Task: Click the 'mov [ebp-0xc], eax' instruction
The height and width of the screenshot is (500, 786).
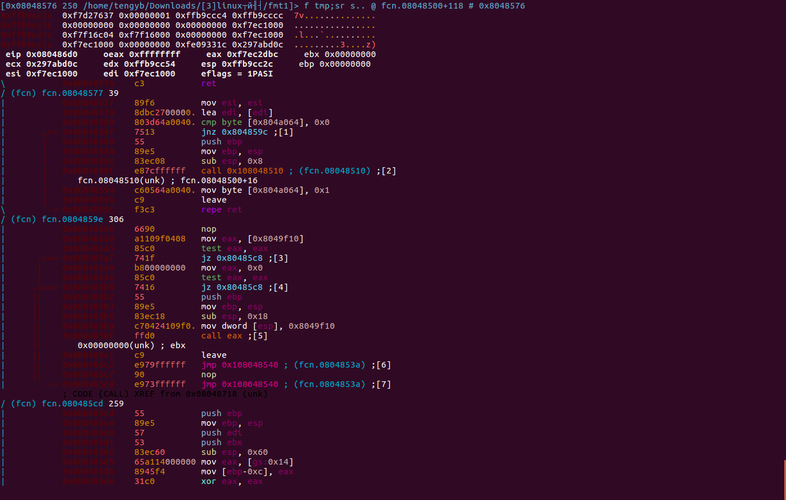Action: pyautogui.click(x=248, y=471)
